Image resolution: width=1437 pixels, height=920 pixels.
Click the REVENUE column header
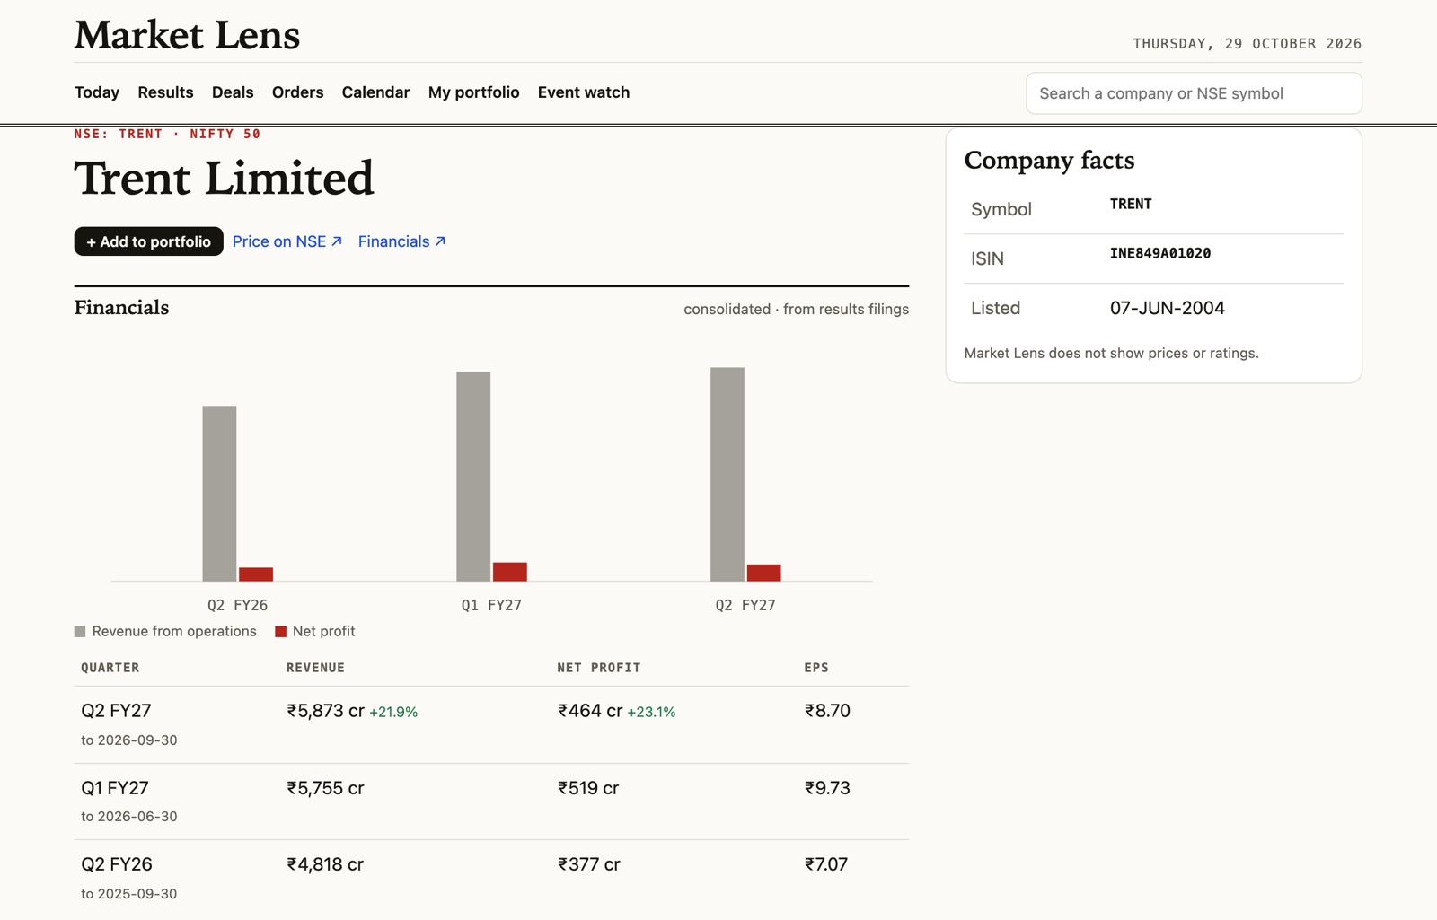click(315, 668)
